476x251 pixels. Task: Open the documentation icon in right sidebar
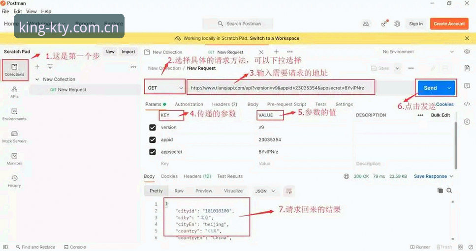(467, 68)
